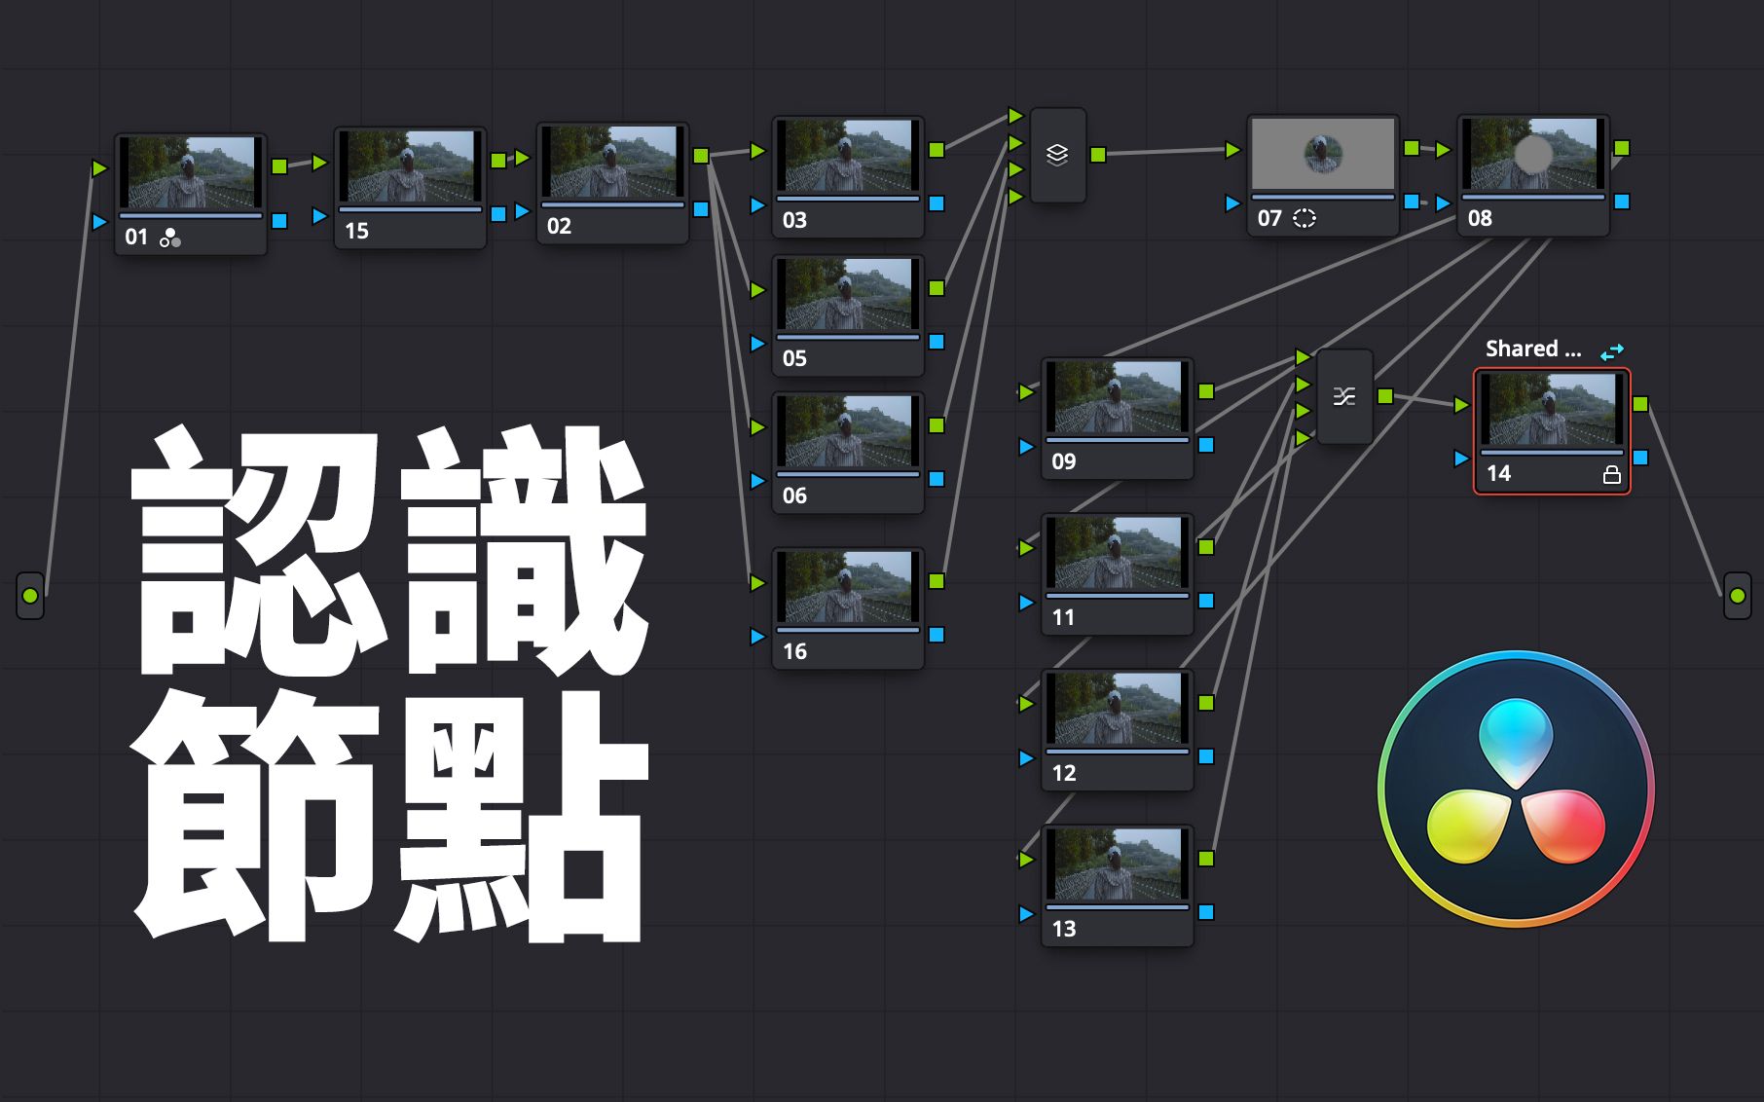The width and height of the screenshot is (1764, 1102).
Task: Click node 01 green RGB output
Action: [x=279, y=166]
